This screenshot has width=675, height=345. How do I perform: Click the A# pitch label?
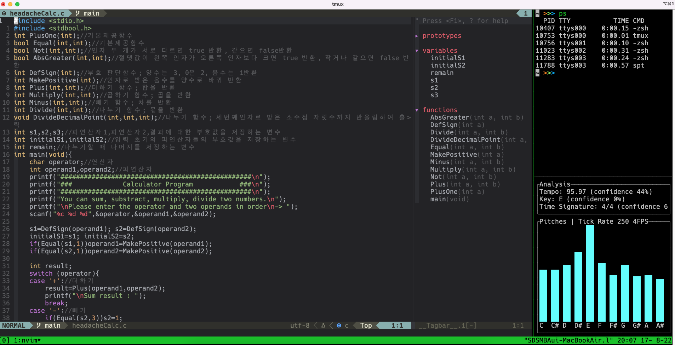click(x=660, y=326)
